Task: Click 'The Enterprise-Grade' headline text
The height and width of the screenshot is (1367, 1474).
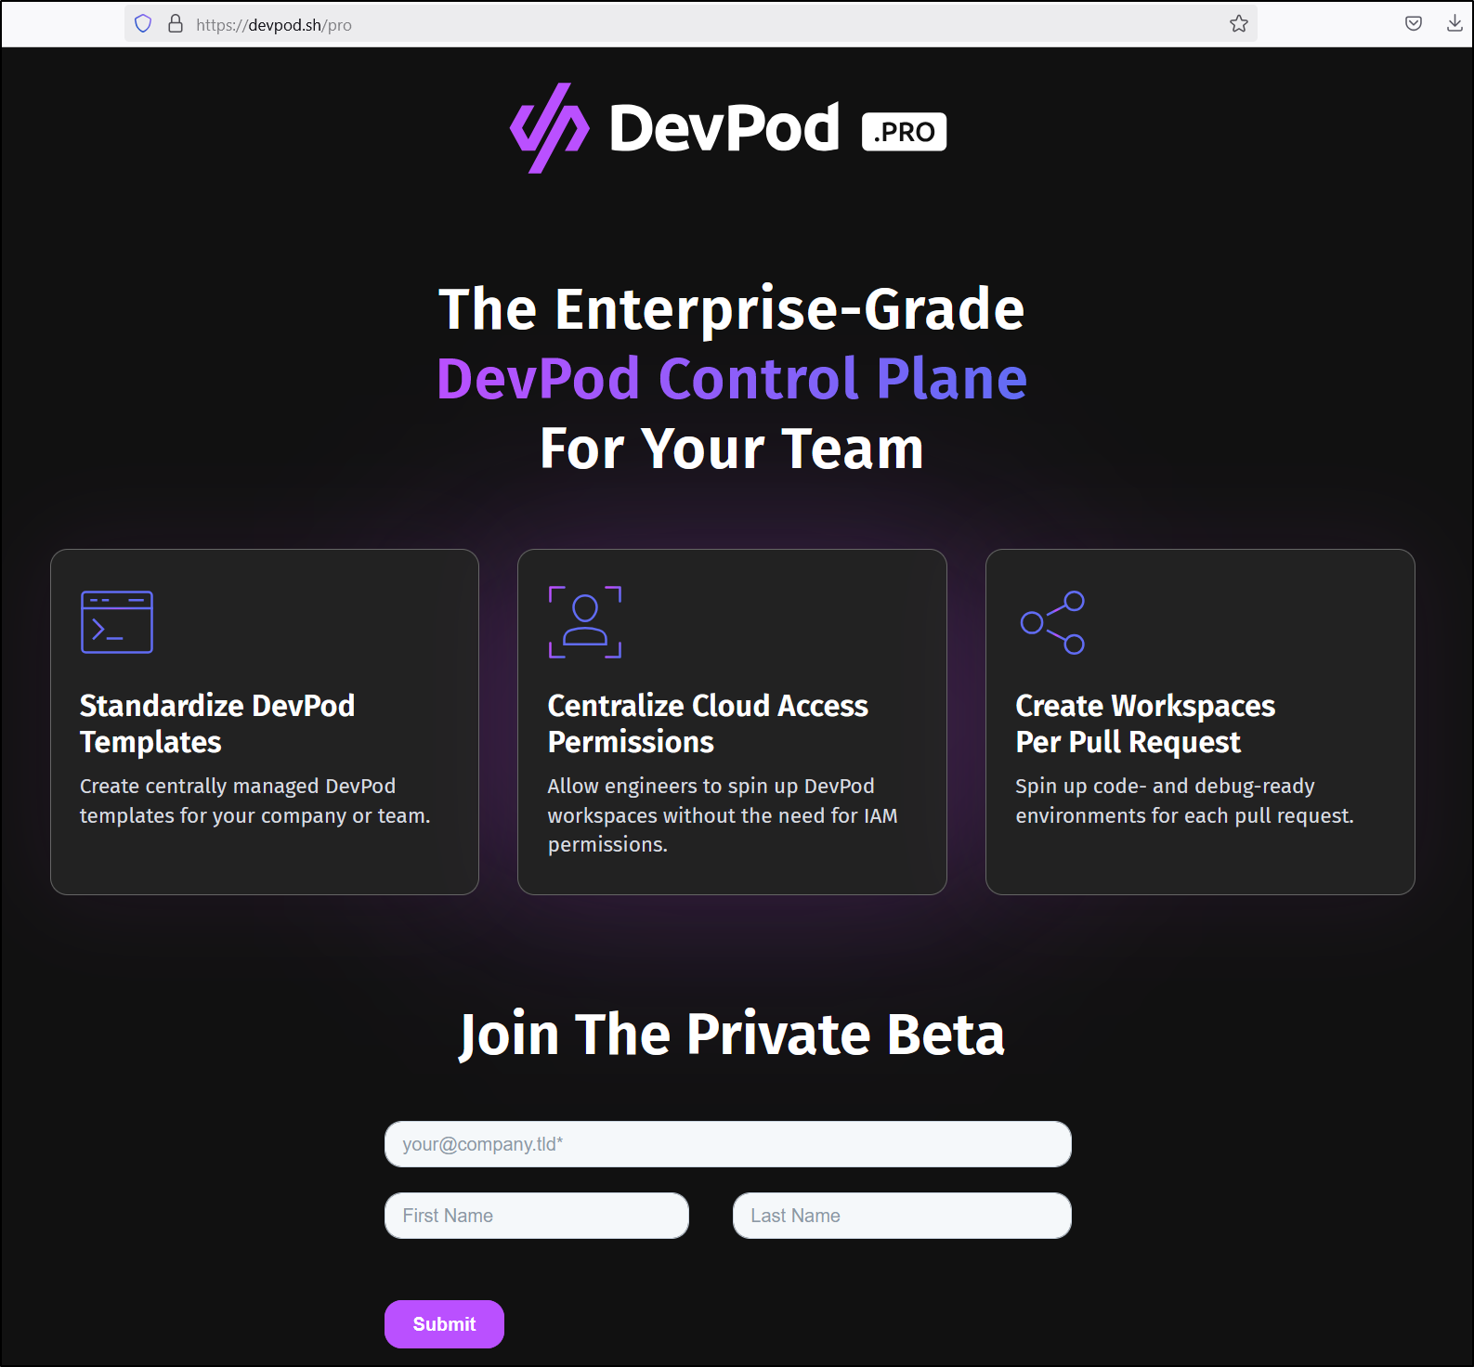Action: pyautogui.click(x=732, y=308)
